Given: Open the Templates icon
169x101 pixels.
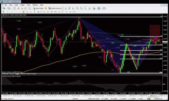Looking at the screenshot, I should click(104, 8).
